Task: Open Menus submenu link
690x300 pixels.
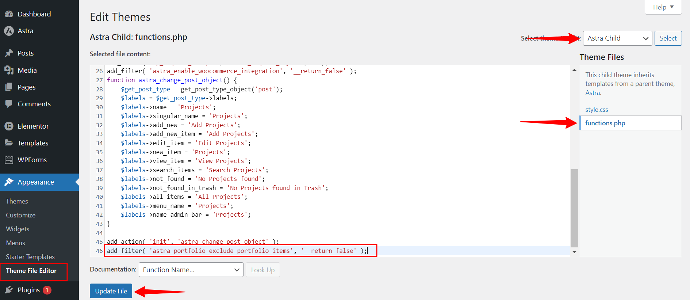Action: (15, 243)
